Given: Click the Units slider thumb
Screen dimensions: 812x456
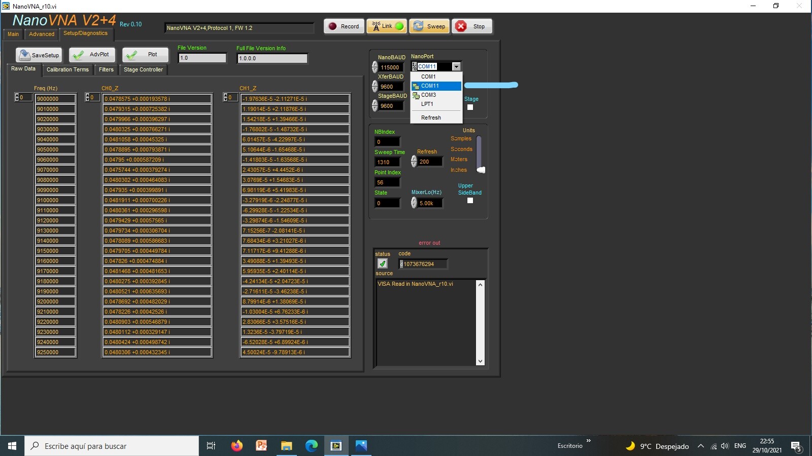Looking at the screenshot, I should click(x=481, y=170).
